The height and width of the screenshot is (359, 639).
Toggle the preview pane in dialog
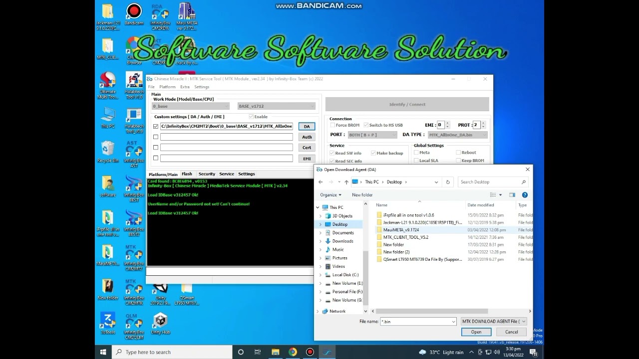coord(512,195)
